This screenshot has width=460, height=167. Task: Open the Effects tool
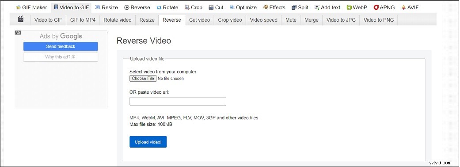coord(274,8)
